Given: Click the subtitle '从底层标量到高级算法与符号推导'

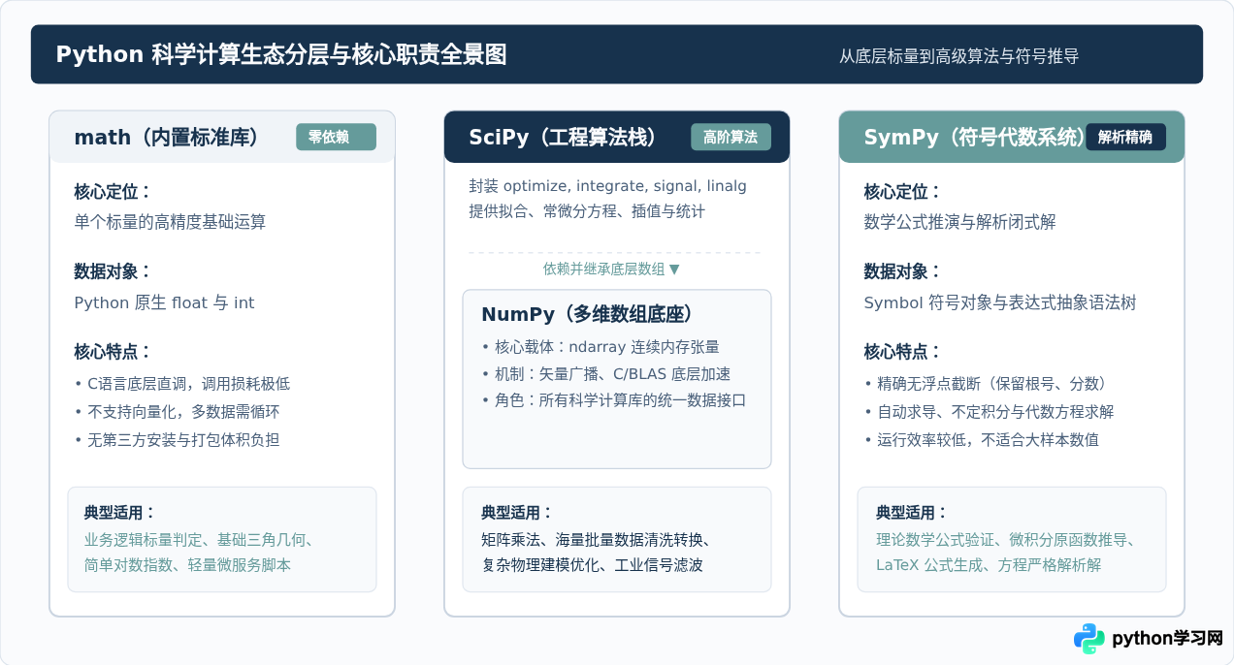Looking at the screenshot, I should [x=958, y=56].
